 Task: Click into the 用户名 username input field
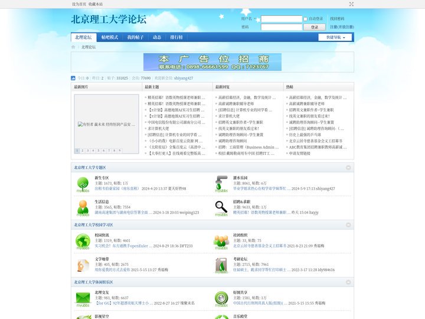[282, 19]
